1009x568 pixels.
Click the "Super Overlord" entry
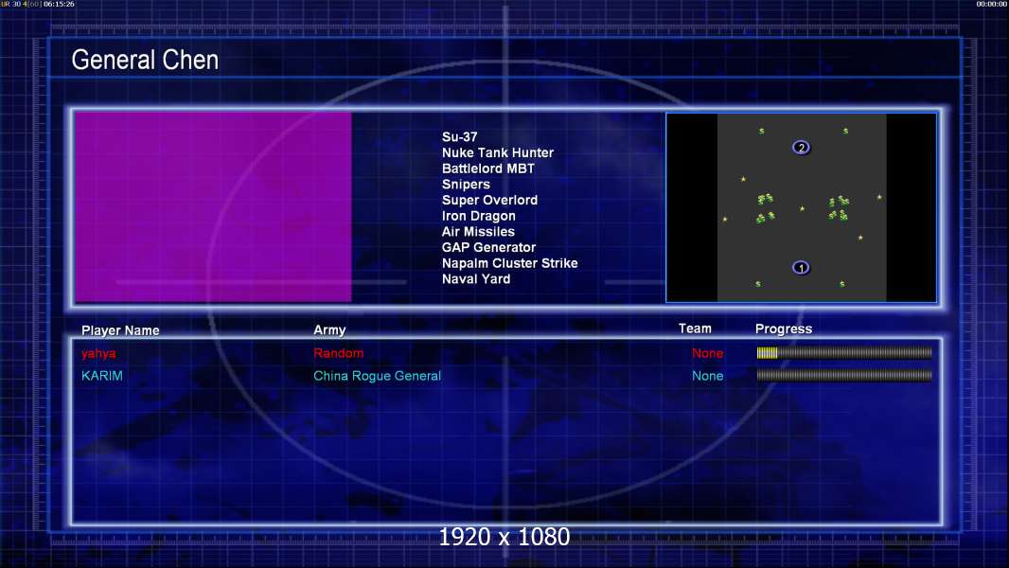click(489, 200)
